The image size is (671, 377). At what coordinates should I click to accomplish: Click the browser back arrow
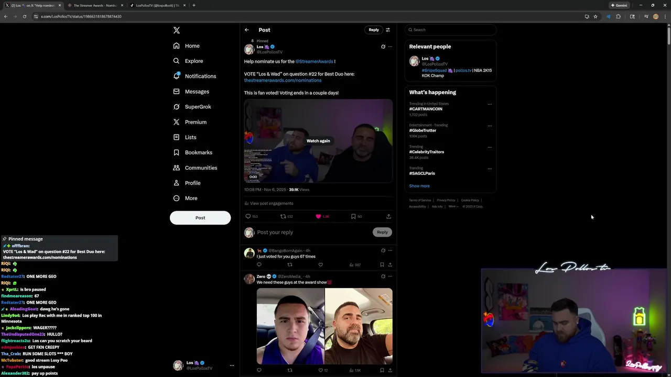coord(6,16)
